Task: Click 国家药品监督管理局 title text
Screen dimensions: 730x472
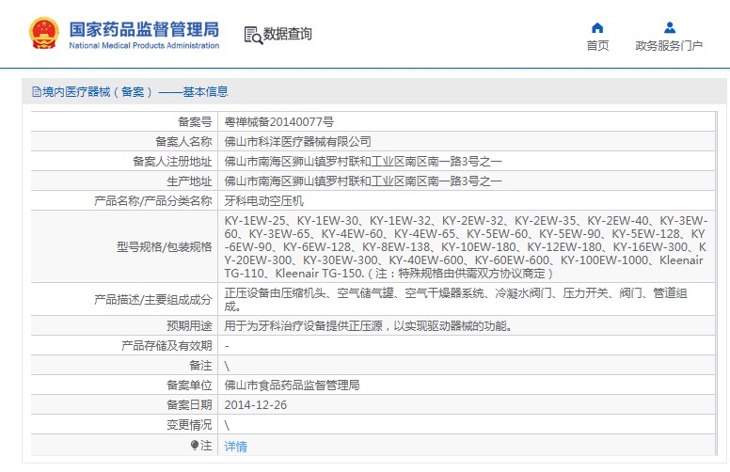Action: tap(144, 29)
